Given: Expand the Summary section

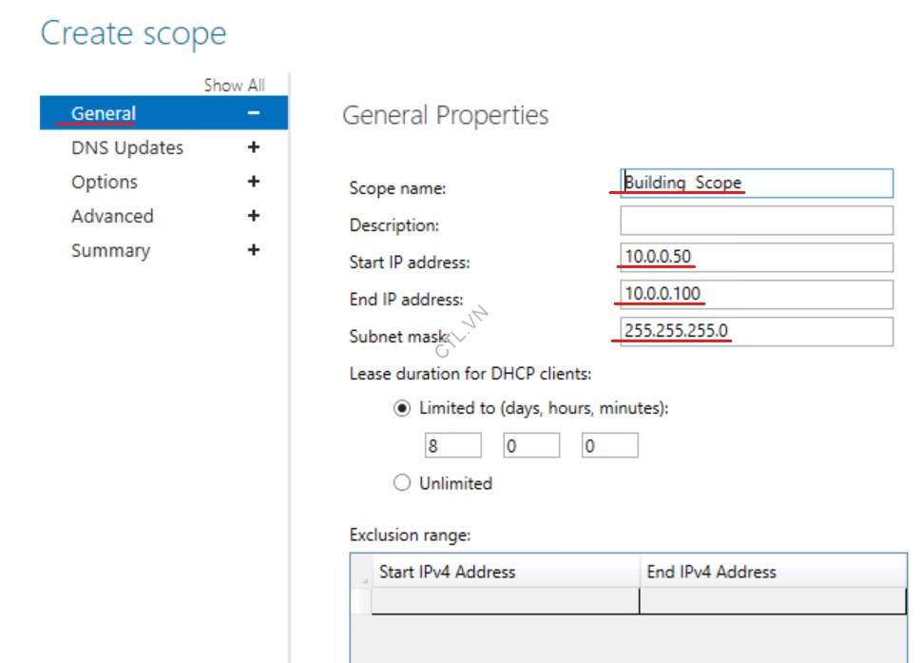Looking at the screenshot, I should pyautogui.click(x=252, y=250).
